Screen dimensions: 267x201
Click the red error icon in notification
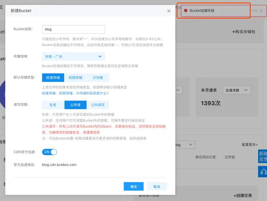click(x=186, y=10)
